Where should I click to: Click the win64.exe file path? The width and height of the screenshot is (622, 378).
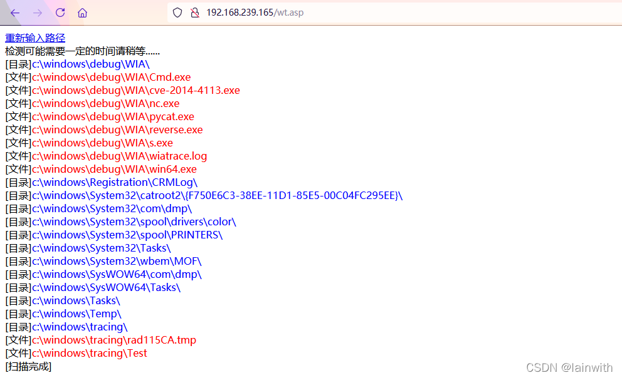(x=114, y=169)
